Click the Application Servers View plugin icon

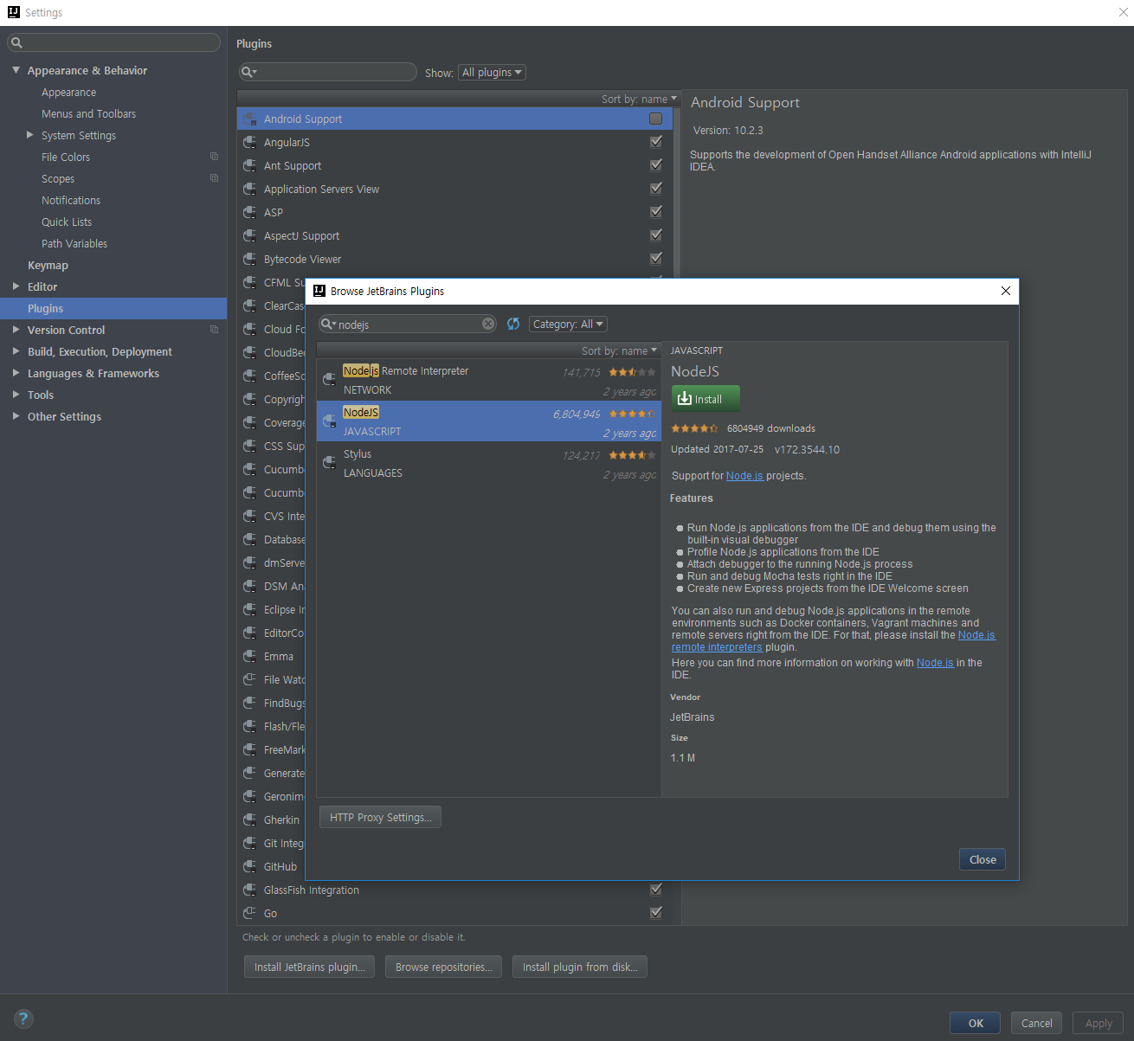[x=249, y=189]
